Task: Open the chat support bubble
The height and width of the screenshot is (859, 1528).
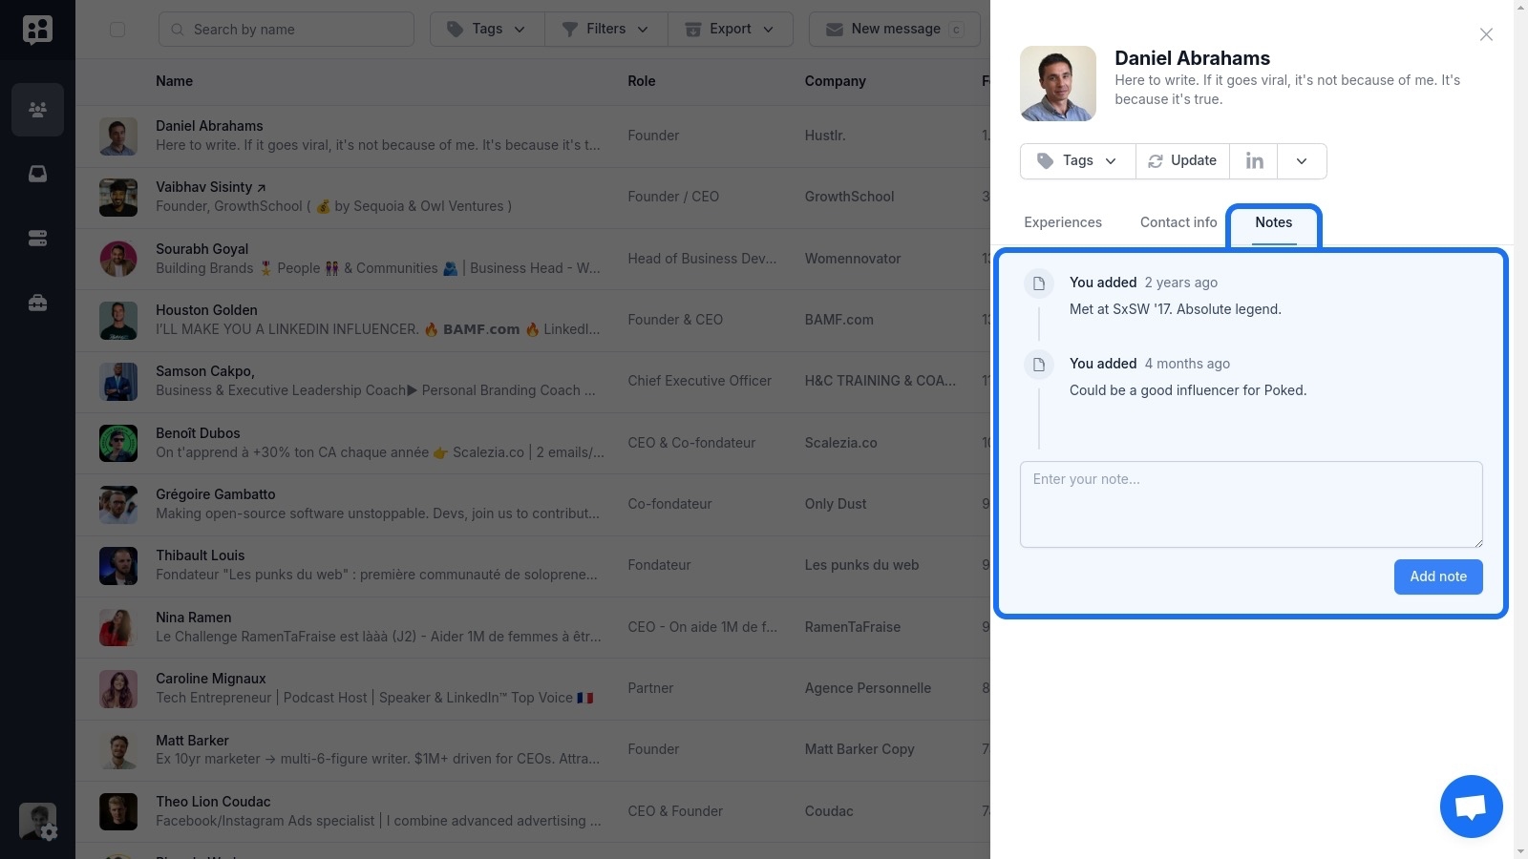Action: pos(1471,807)
